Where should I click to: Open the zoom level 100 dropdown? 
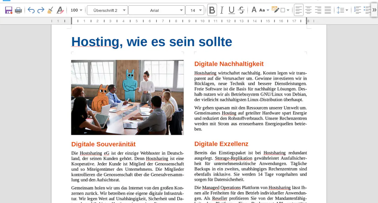[x=81, y=10]
